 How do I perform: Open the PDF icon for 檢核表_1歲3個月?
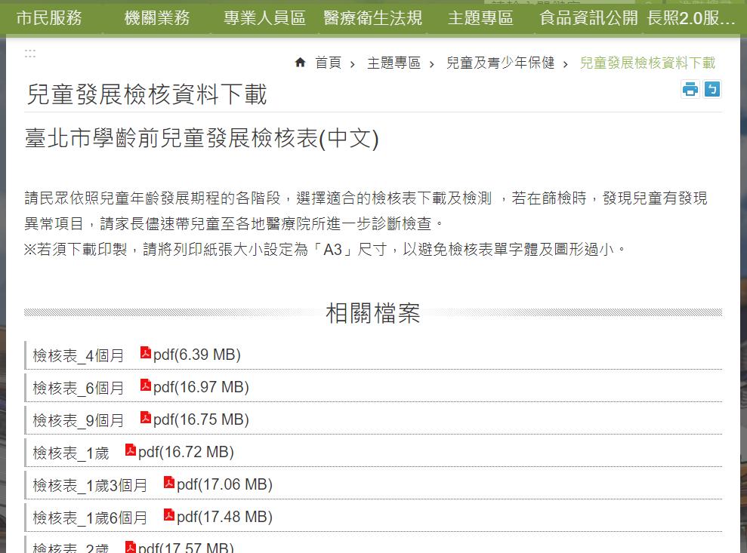tap(169, 482)
